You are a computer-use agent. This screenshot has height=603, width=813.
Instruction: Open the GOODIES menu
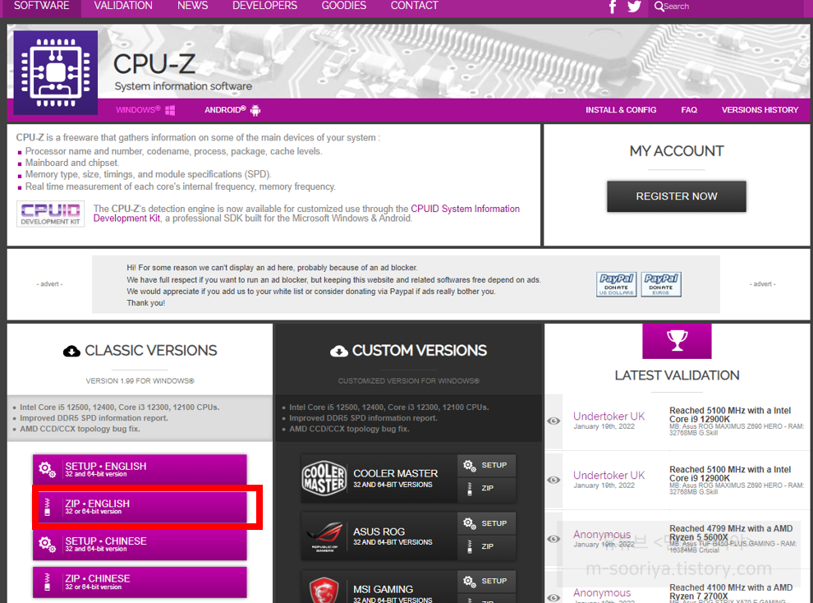click(x=344, y=7)
